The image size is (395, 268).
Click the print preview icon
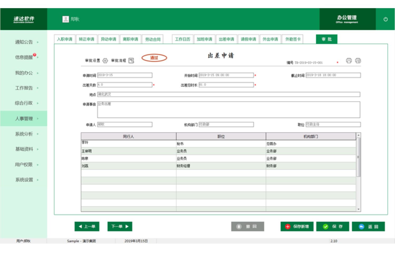pos(358,61)
